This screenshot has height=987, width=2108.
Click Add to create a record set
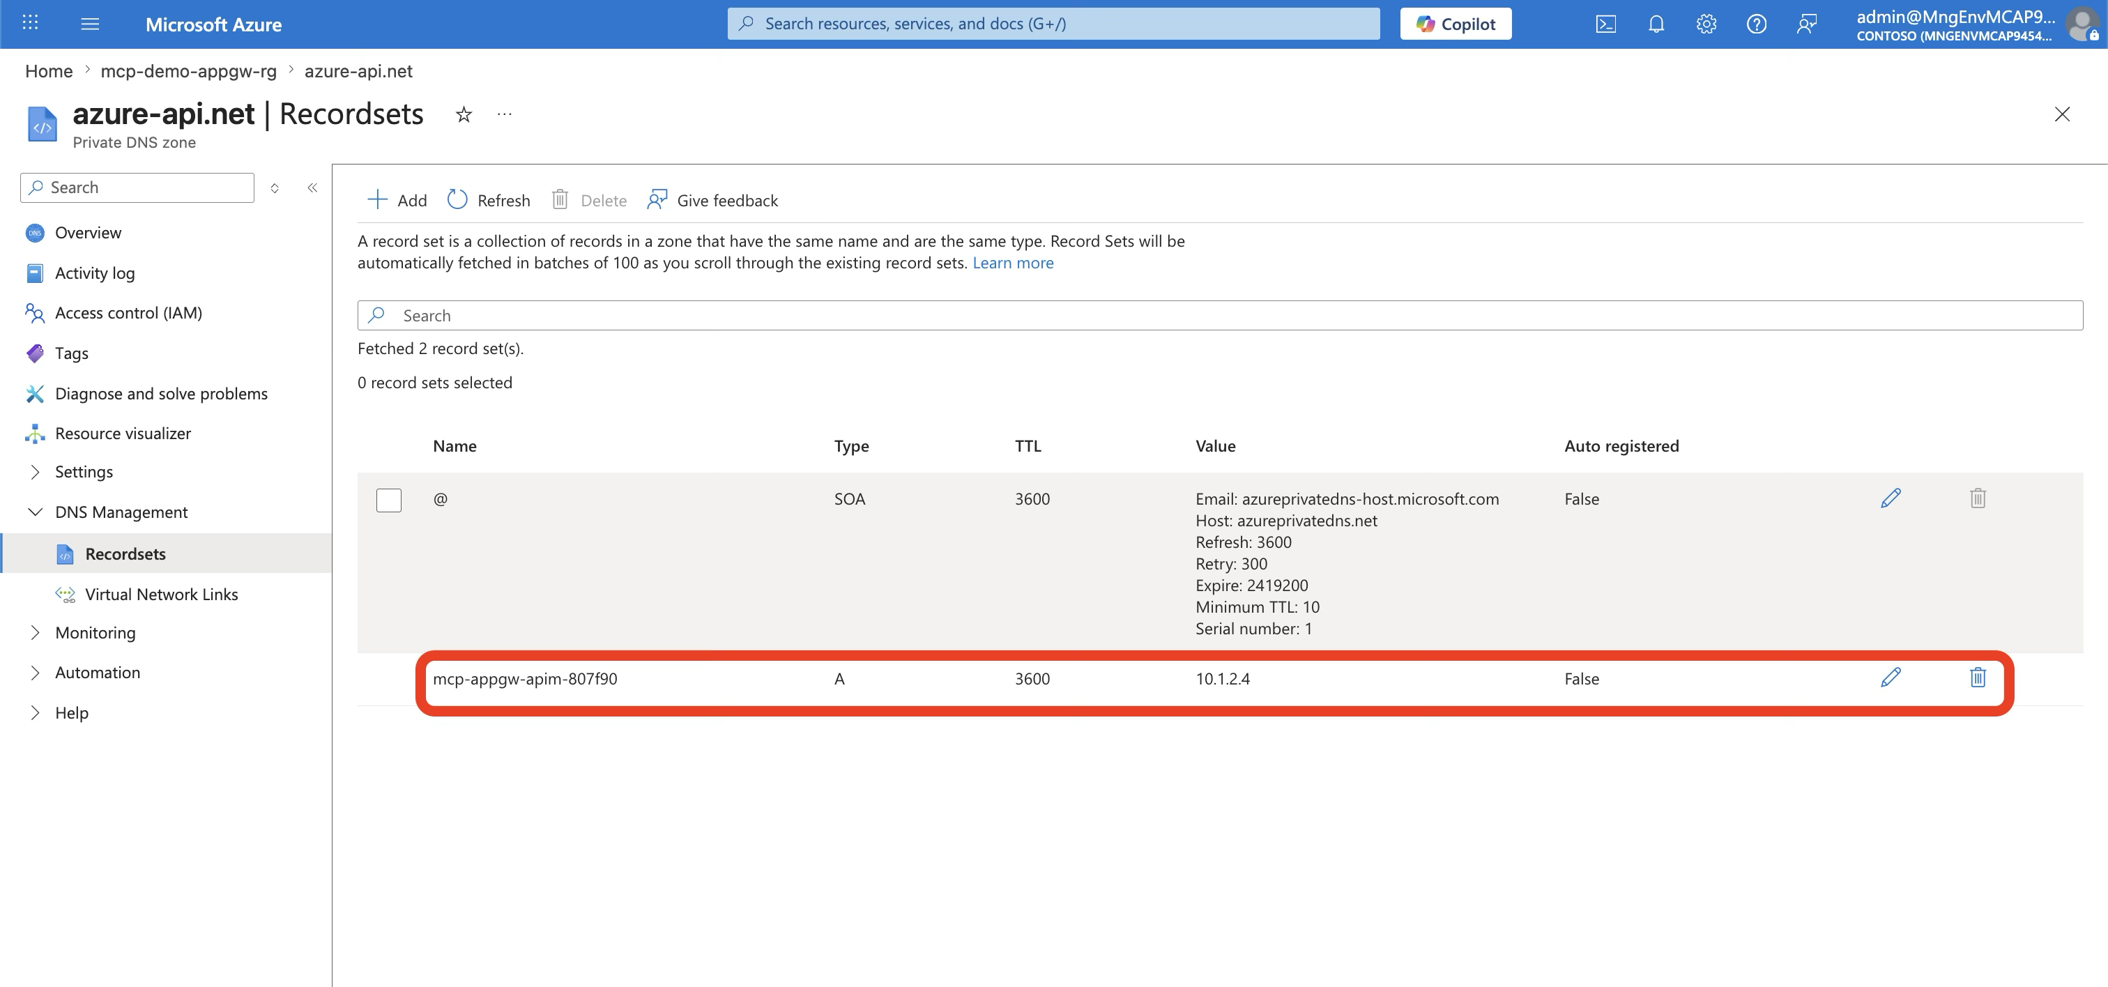(398, 199)
